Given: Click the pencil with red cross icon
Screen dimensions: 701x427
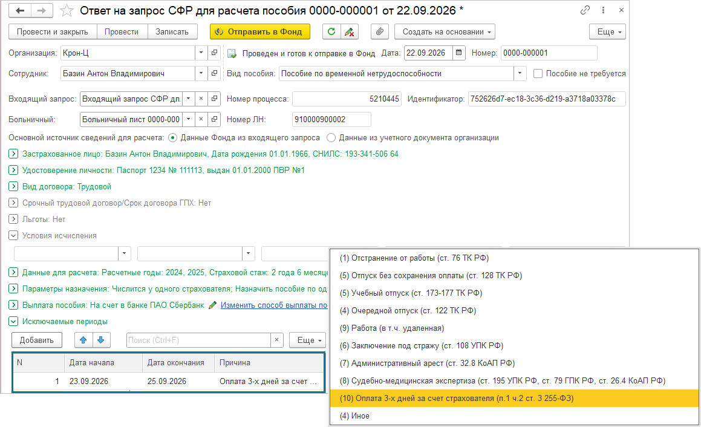Looking at the screenshot, I should coord(349,31).
